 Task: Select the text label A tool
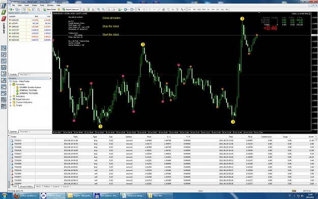pyautogui.click(x=172, y=9)
